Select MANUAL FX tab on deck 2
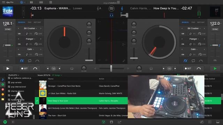The image size is (223, 125). (185, 22)
